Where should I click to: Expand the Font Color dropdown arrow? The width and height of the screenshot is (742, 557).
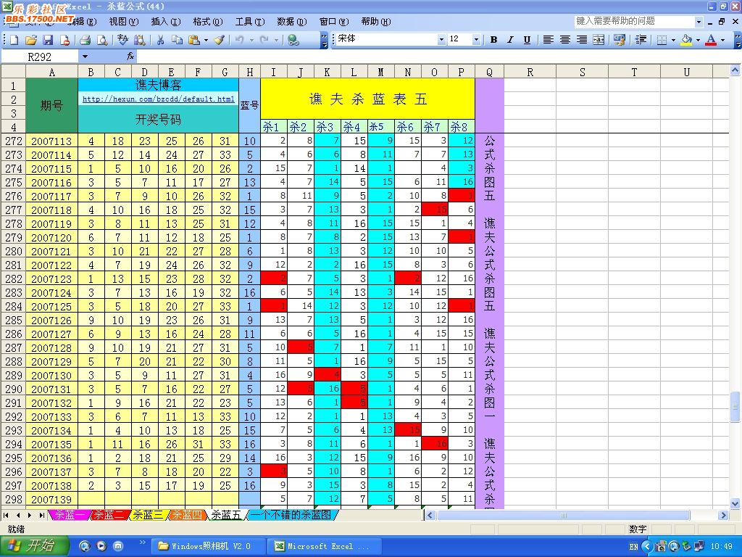(722, 40)
